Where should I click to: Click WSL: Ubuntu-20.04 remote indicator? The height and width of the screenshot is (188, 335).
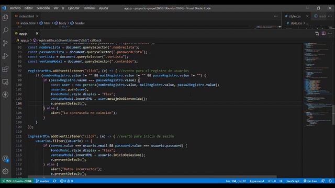click(17, 181)
